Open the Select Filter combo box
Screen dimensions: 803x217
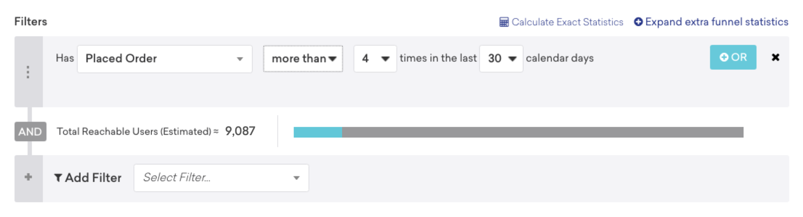pyautogui.click(x=221, y=178)
